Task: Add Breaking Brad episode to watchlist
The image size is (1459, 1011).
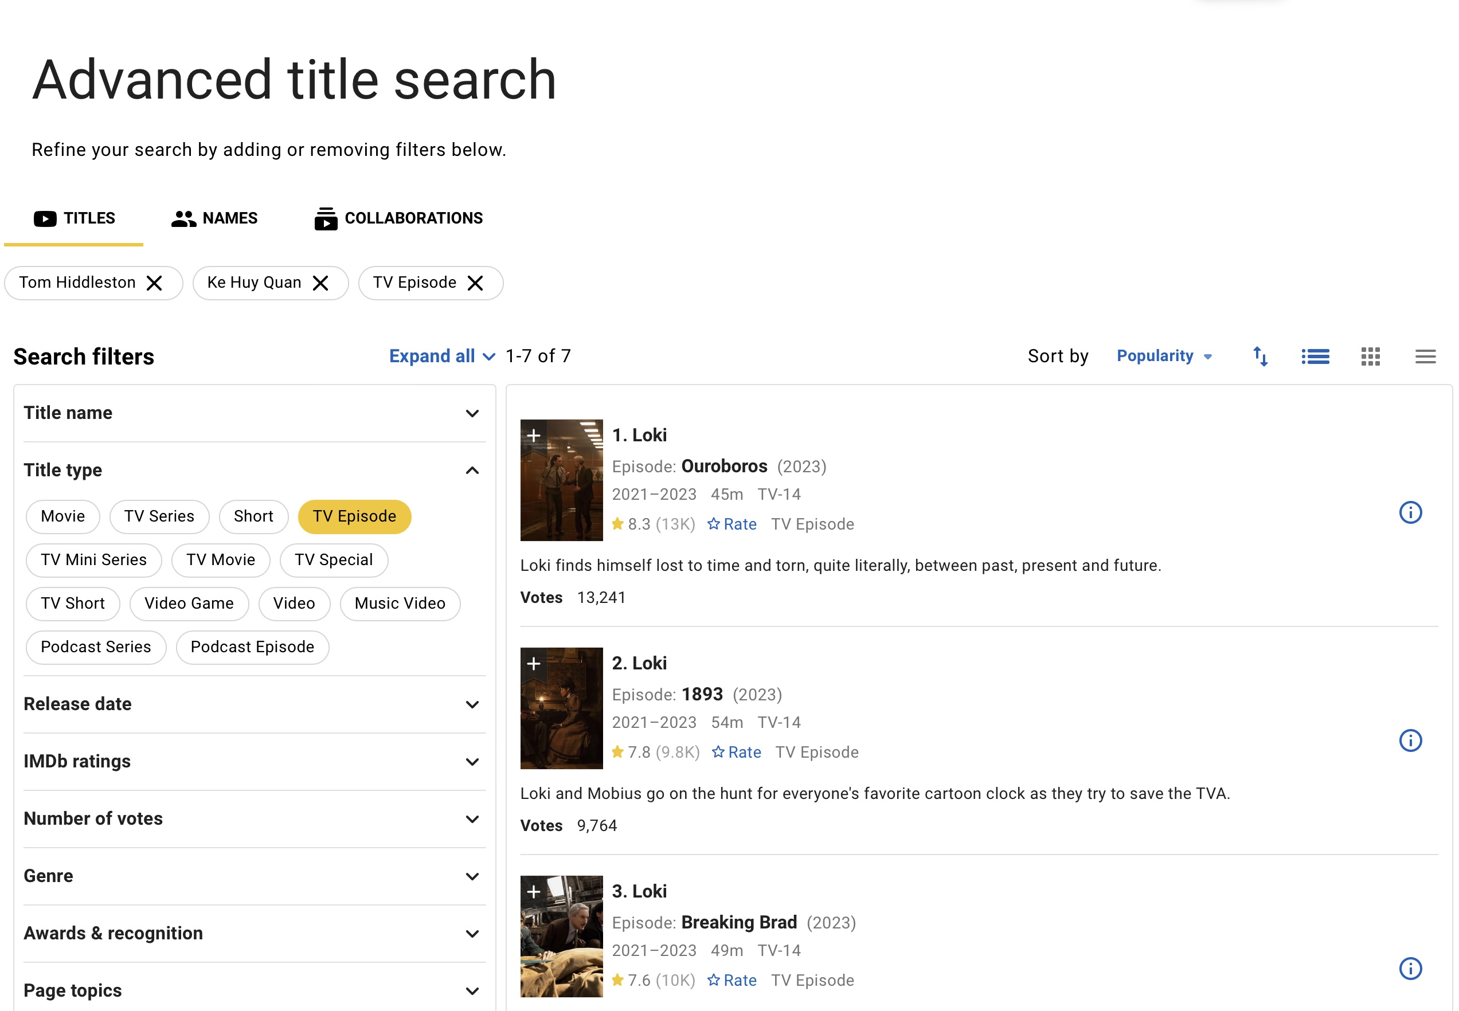Action: point(534,891)
